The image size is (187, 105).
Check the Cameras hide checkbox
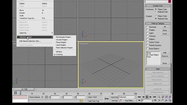click(x=147, y=36)
